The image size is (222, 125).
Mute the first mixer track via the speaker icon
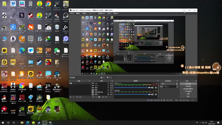152,87
